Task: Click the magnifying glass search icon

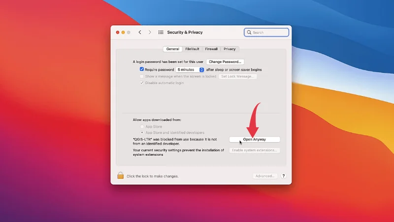Action: click(x=250, y=33)
